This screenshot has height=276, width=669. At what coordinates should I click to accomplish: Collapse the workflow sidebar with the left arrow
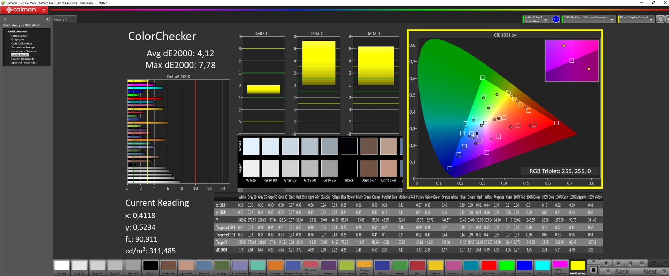coord(48,19)
